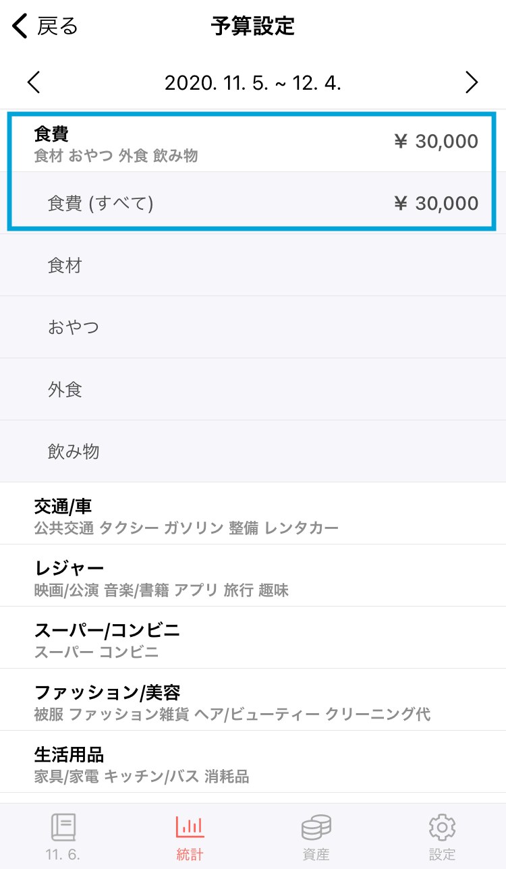Expand the ファッション/美容 category
Image resolution: width=506 pixels, height=869 pixels.
[x=253, y=700]
